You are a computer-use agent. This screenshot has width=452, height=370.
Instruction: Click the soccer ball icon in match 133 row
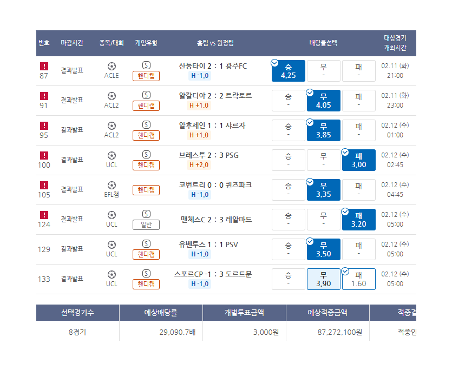112,274
